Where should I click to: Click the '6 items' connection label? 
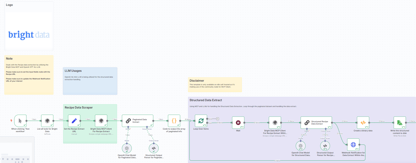coord(188,119)
